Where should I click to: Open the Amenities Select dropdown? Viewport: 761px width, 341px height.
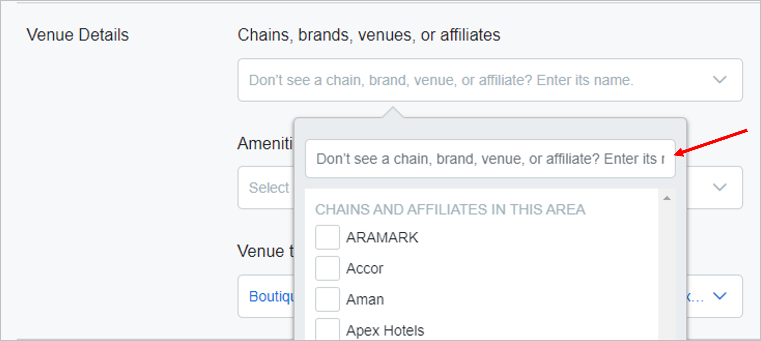click(x=269, y=187)
